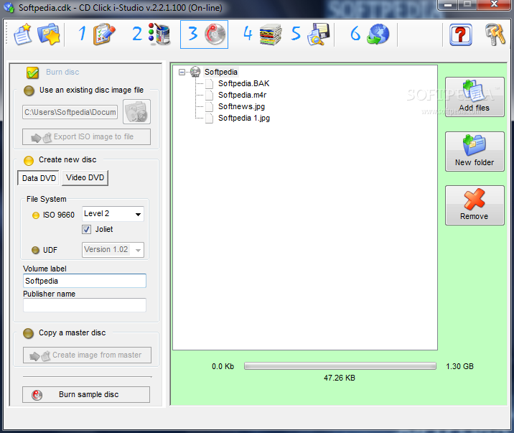Click the 1.30 GB capacity text
The image size is (514, 433).
(459, 366)
